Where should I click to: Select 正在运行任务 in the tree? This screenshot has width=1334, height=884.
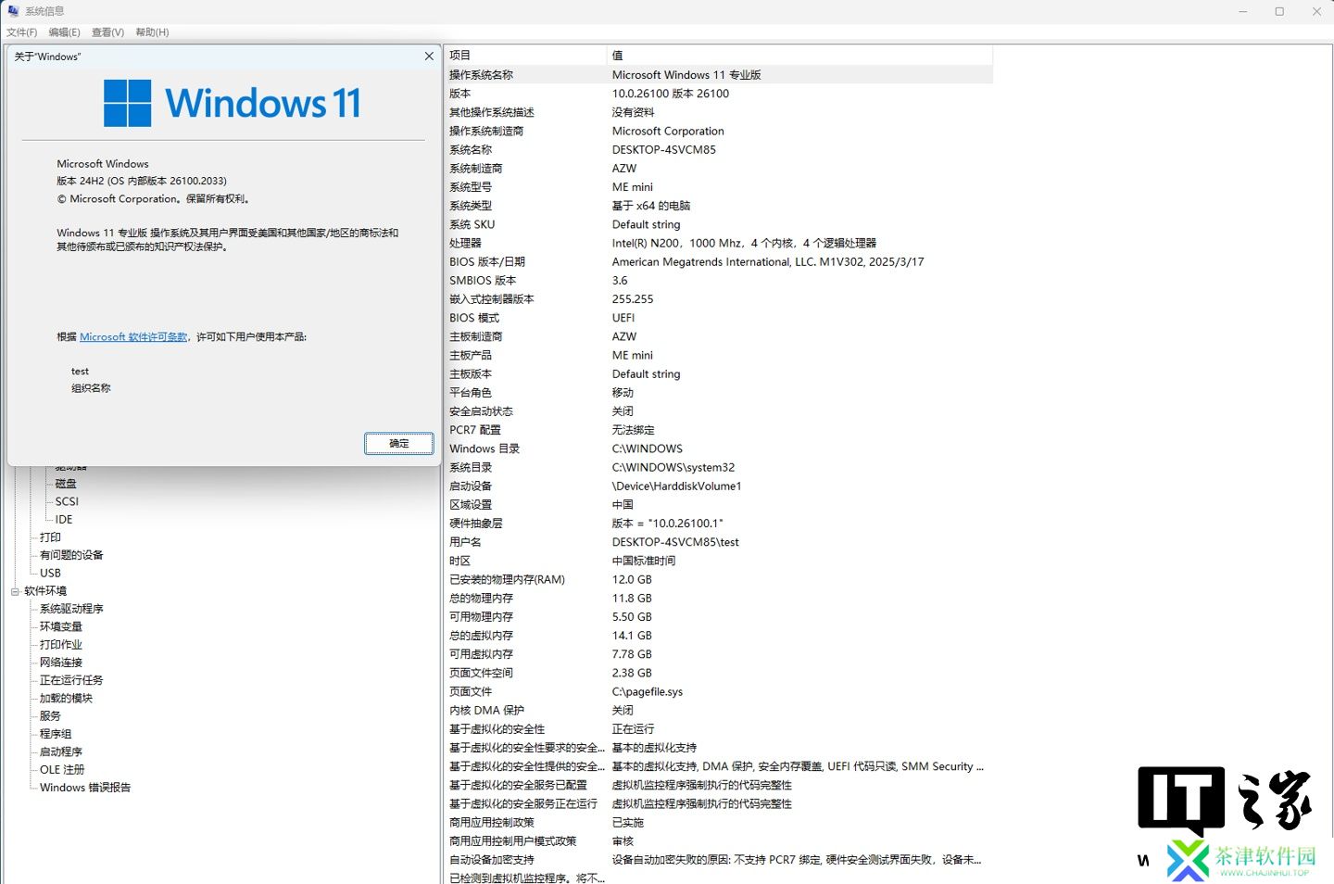[x=71, y=680]
